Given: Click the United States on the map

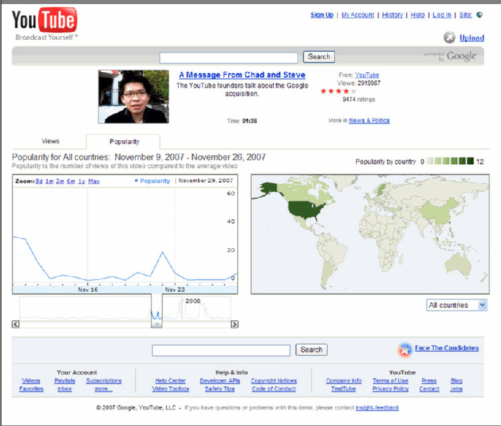Looking at the screenshot, I should tap(306, 210).
